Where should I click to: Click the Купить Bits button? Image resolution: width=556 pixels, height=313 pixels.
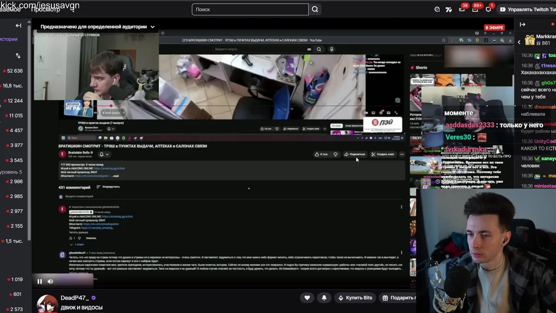pyautogui.click(x=355, y=298)
